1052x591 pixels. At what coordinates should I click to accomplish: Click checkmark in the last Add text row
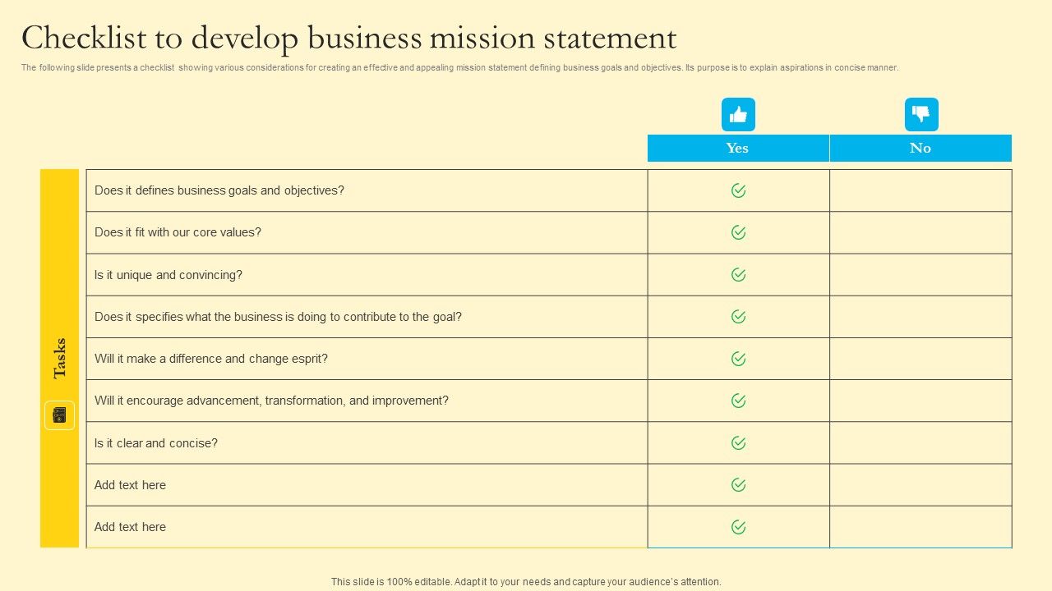click(x=739, y=527)
